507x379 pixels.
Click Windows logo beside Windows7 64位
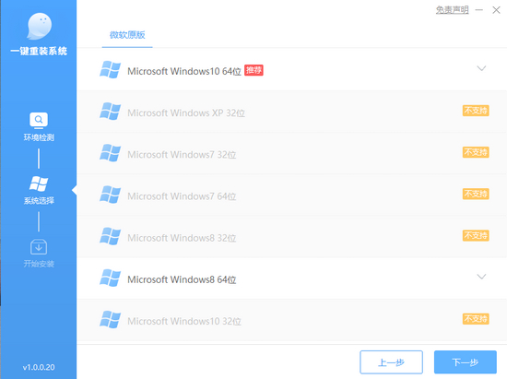point(111,195)
